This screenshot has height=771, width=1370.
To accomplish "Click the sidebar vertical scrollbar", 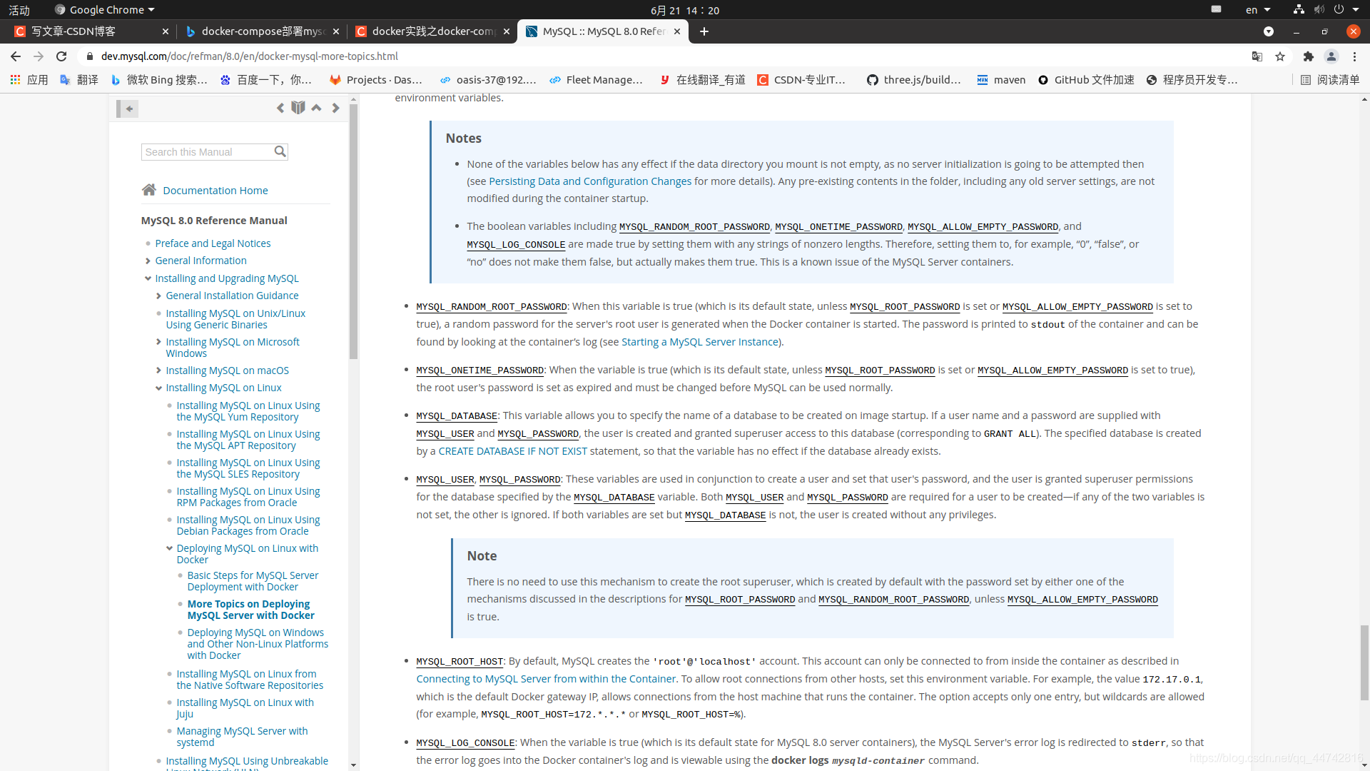I will coord(353,232).
